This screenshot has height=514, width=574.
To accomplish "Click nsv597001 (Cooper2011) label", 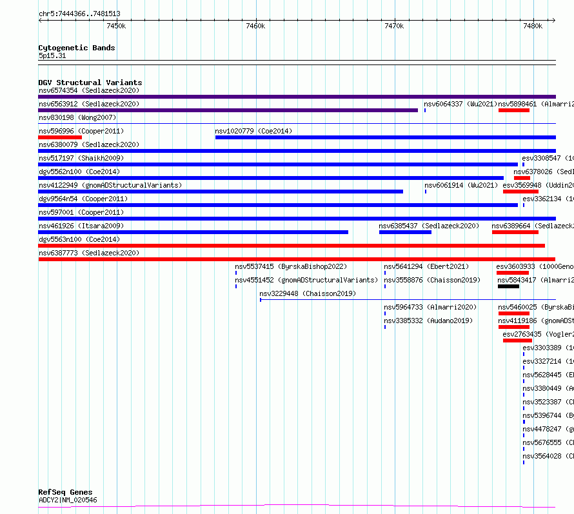I will click(x=81, y=212).
